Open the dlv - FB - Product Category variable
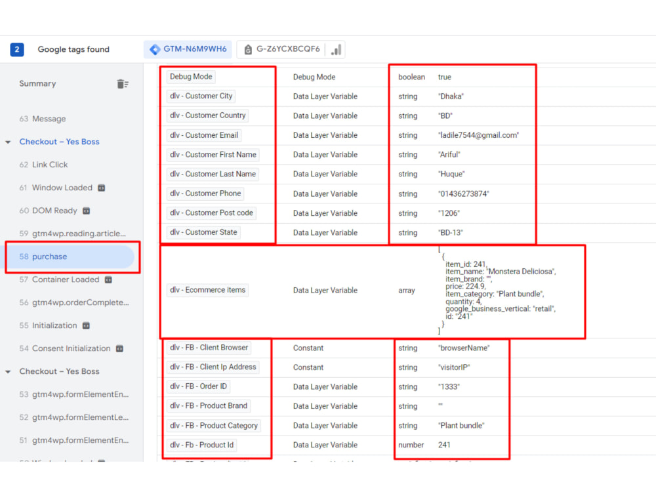Image resolution: width=656 pixels, height=492 pixels. click(214, 426)
